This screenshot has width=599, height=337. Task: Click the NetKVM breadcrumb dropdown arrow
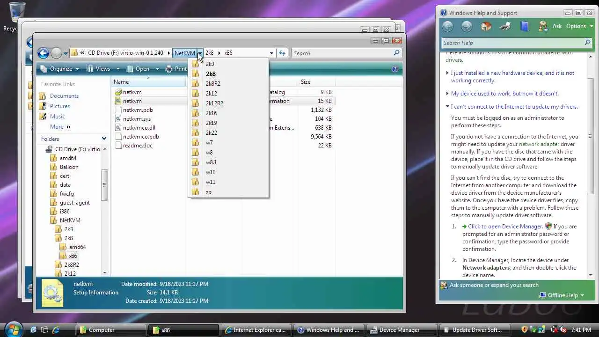(x=200, y=53)
